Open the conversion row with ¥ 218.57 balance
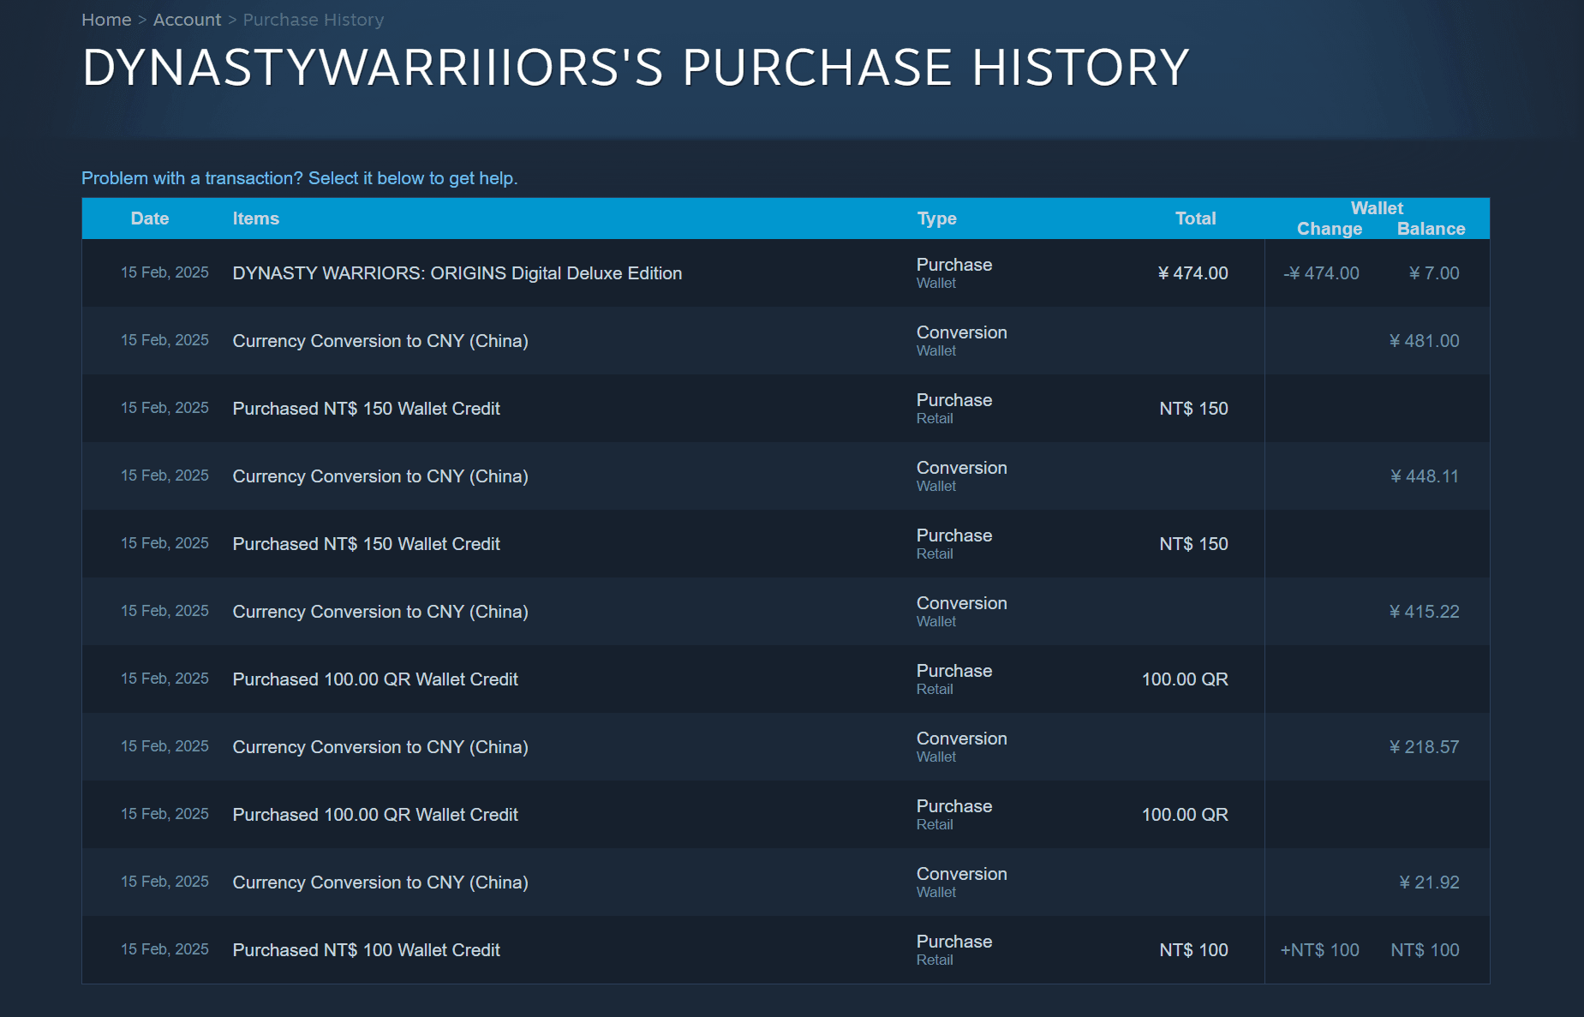Image resolution: width=1584 pixels, height=1017 pixels. click(786, 747)
